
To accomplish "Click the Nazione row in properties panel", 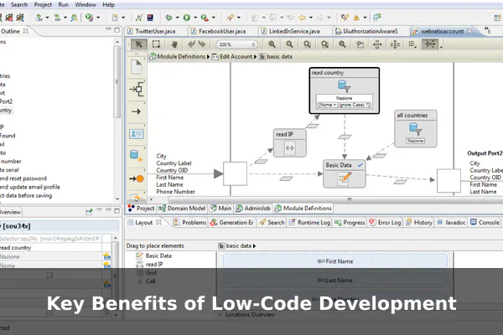I will tap(51, 256).
